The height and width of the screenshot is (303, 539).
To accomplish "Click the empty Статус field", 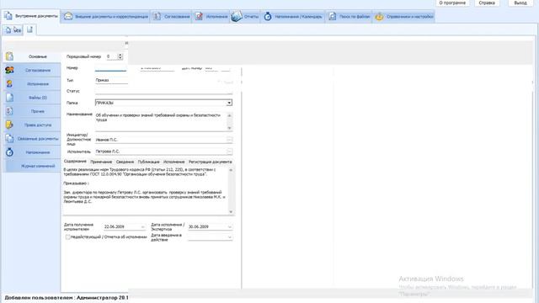I will (163, 91).
